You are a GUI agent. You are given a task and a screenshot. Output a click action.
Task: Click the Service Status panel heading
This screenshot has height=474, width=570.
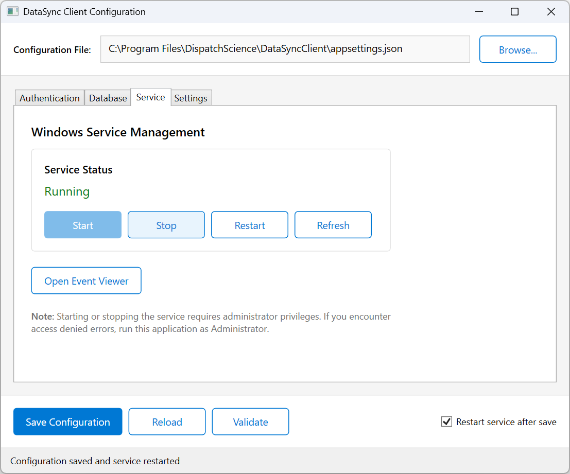[78, 169]
